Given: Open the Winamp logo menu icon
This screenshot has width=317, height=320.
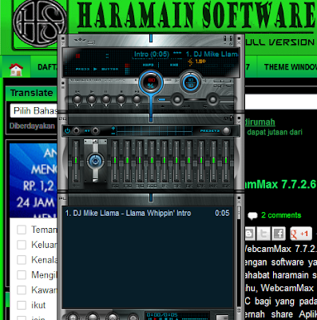Looking at the screenshot, I should (80, 41).
